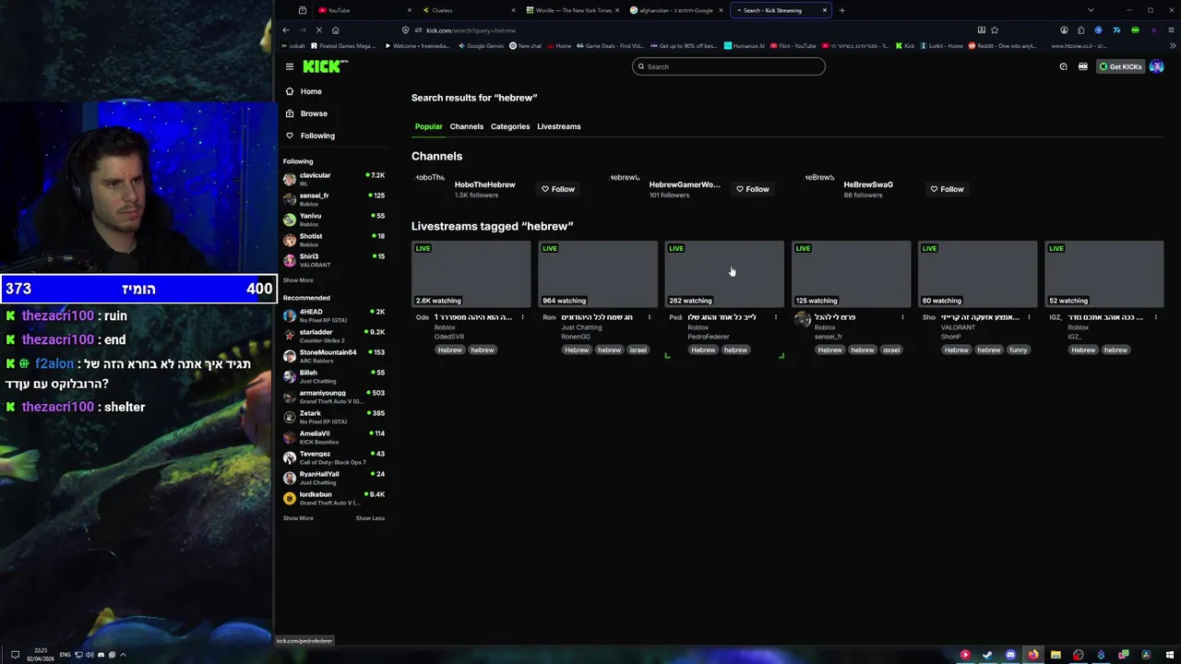This screenshot has height=664, width=1181.
Task: Open the HeBrewSwaG channel link
Action: [x=868, y=184]
